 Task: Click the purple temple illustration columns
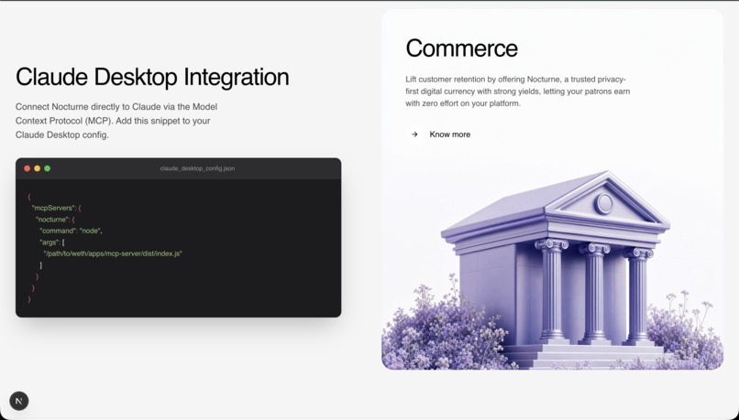[595, 292]
